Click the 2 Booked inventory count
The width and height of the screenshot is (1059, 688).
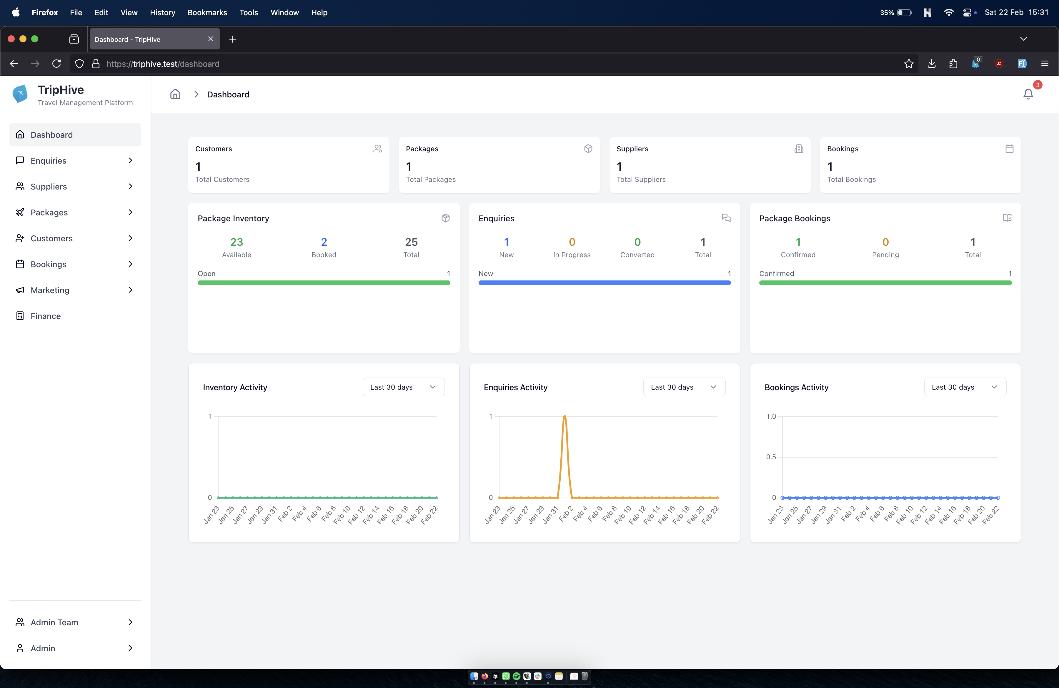tap(324, 242)
